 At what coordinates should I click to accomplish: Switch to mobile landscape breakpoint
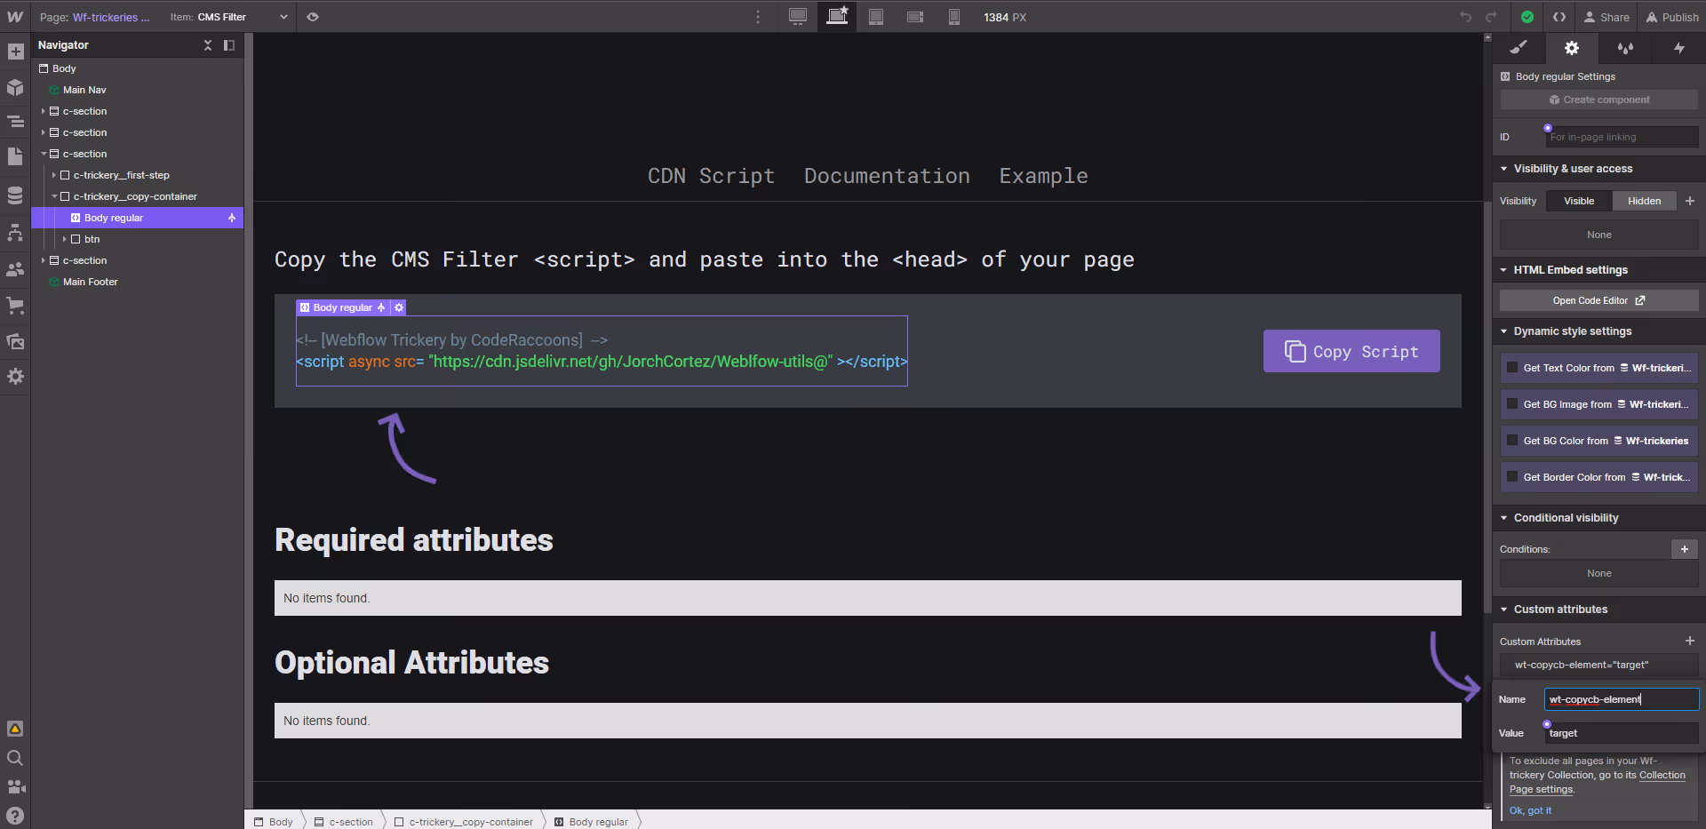click(915, 17)
